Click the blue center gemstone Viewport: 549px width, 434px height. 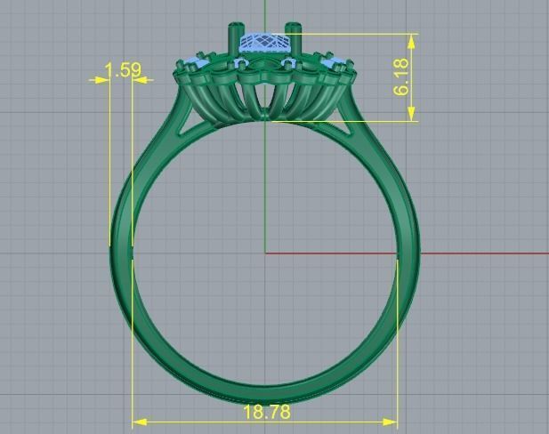pos(263,43)
